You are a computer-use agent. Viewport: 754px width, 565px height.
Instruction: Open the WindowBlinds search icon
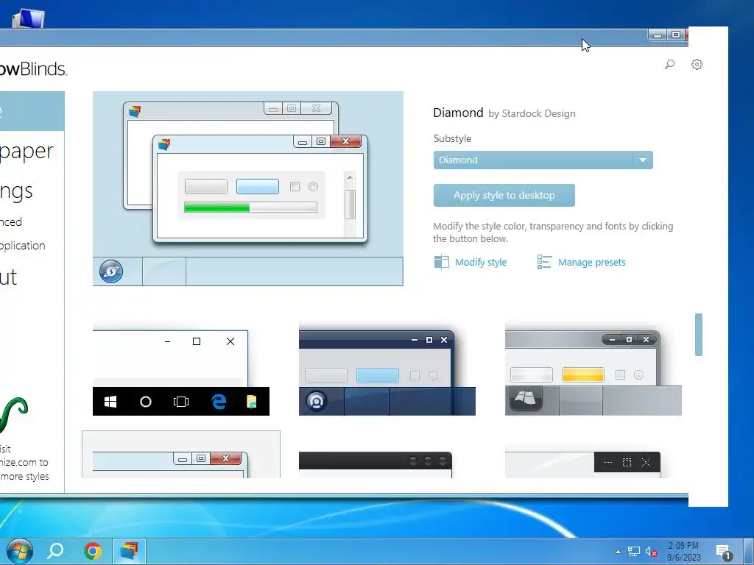pos(669,64)
